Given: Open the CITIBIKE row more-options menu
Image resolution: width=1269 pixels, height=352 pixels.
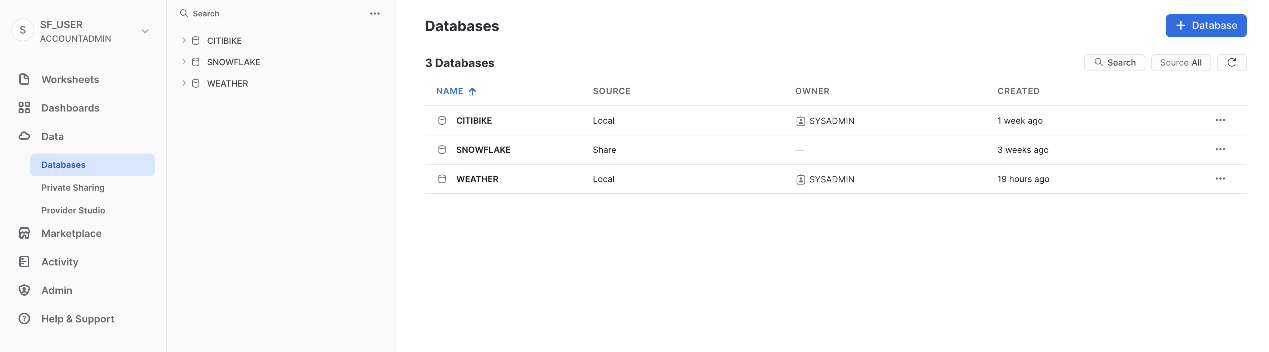Looking at the screenshot, I should point(1220,120).
